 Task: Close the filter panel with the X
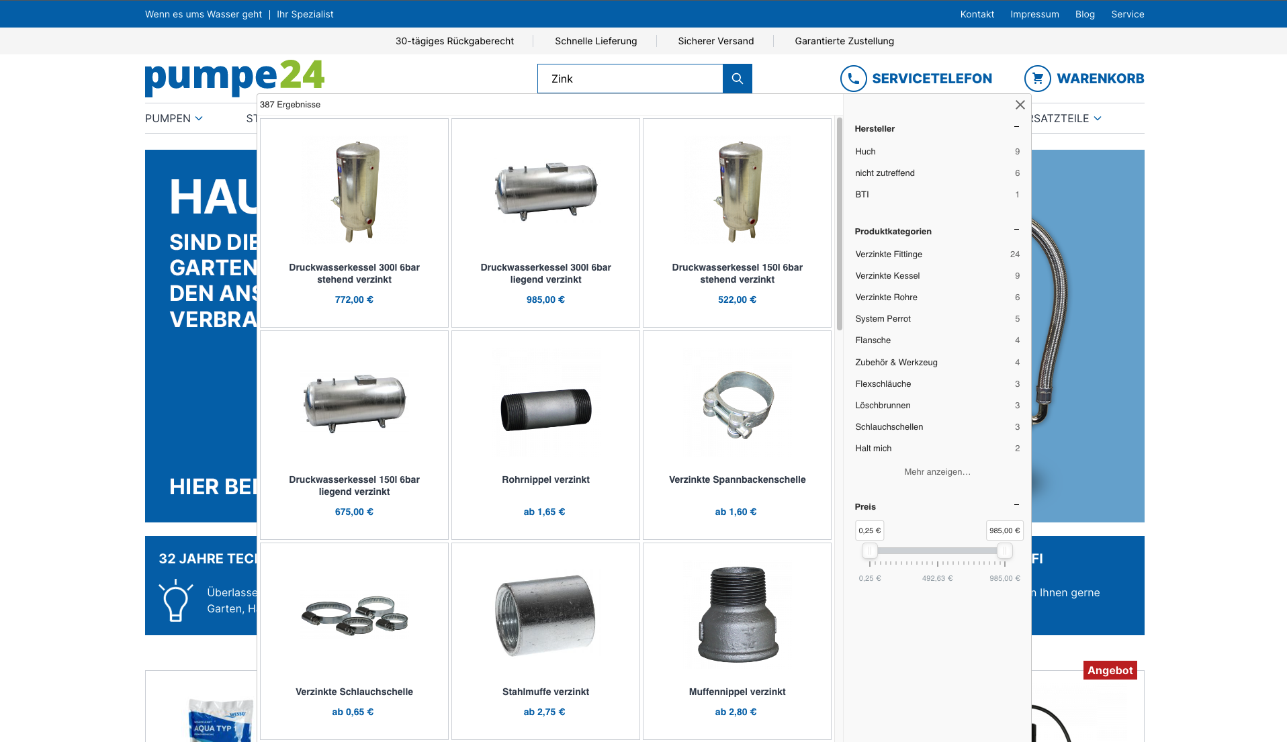coord(1020,105)
